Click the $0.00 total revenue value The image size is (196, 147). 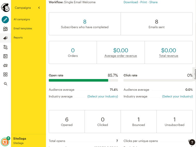(x=168, y=50)
